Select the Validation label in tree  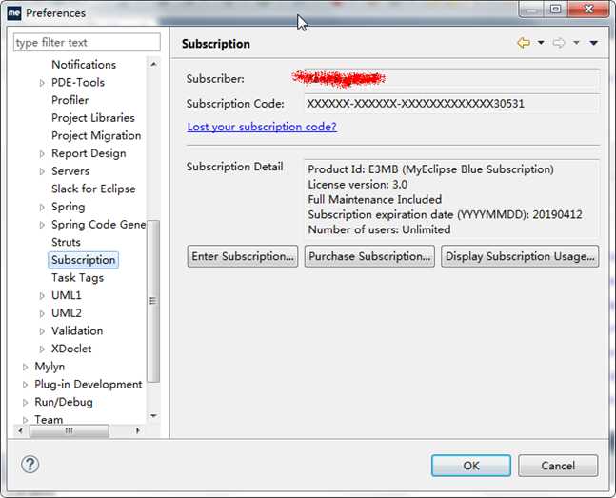[77, 330]
